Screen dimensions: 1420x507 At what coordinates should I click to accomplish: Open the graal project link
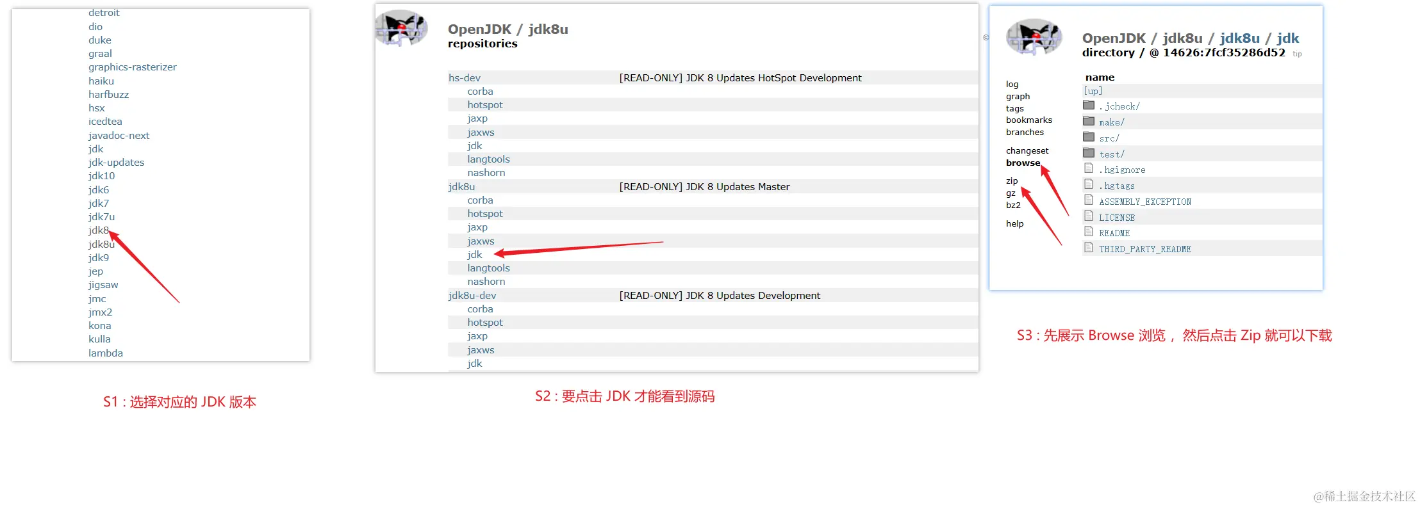point(100,54)
